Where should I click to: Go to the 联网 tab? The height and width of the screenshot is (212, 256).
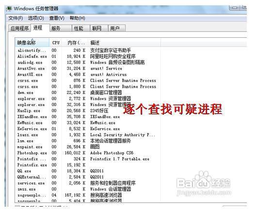point(99,29)
